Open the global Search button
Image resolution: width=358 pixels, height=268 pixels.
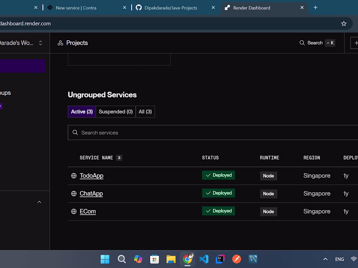[x=317, y=43]
